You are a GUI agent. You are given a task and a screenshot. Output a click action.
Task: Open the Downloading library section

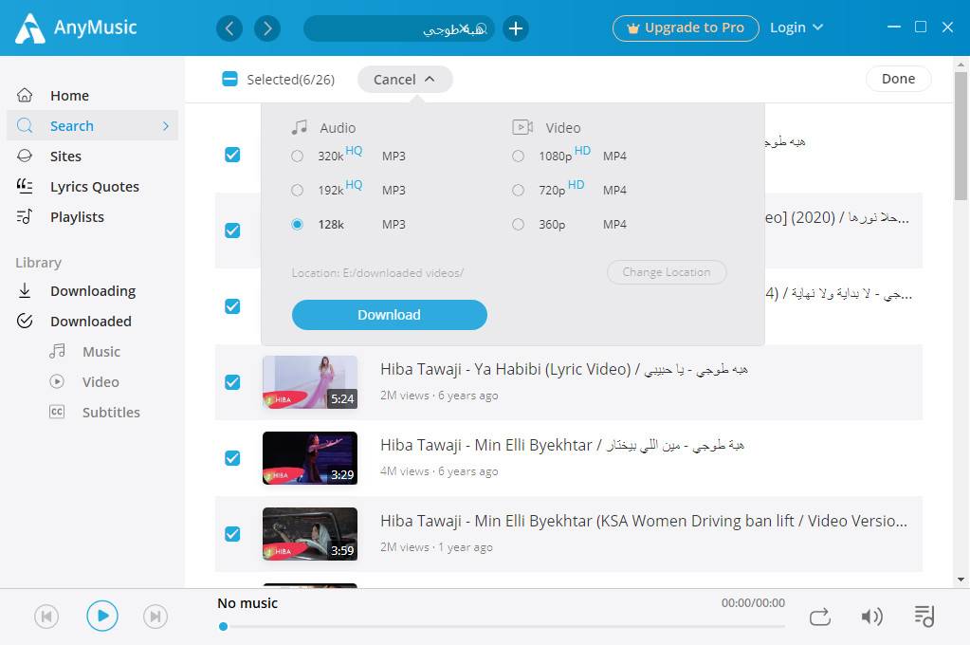[x=92, y=291]
